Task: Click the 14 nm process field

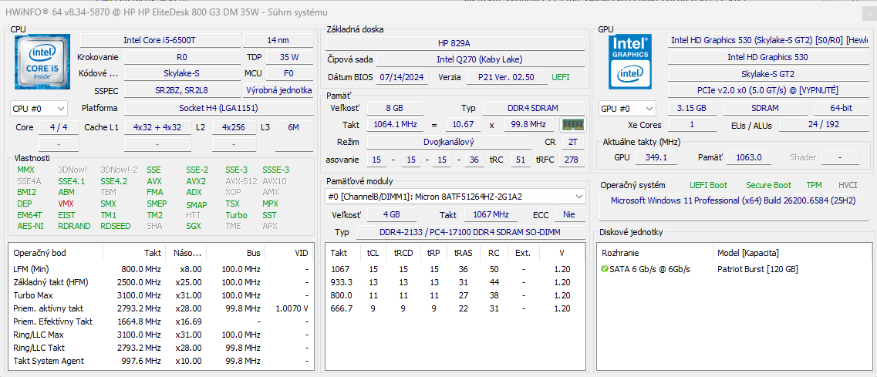Action: pos(278,40)
